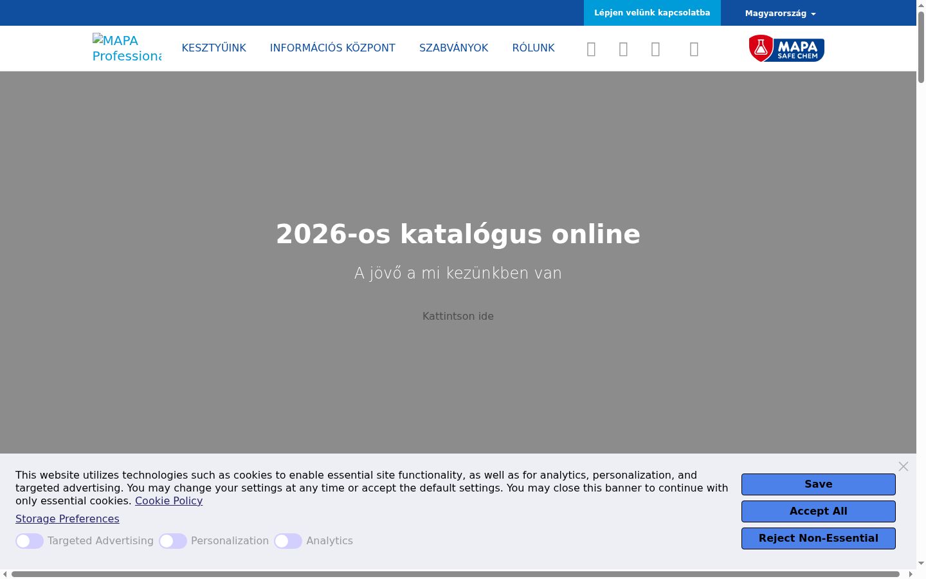
Task: Open the INFORMÁCIÓS KÖZPONT menu
Action: pyautogui.click(x=332, y=48)
